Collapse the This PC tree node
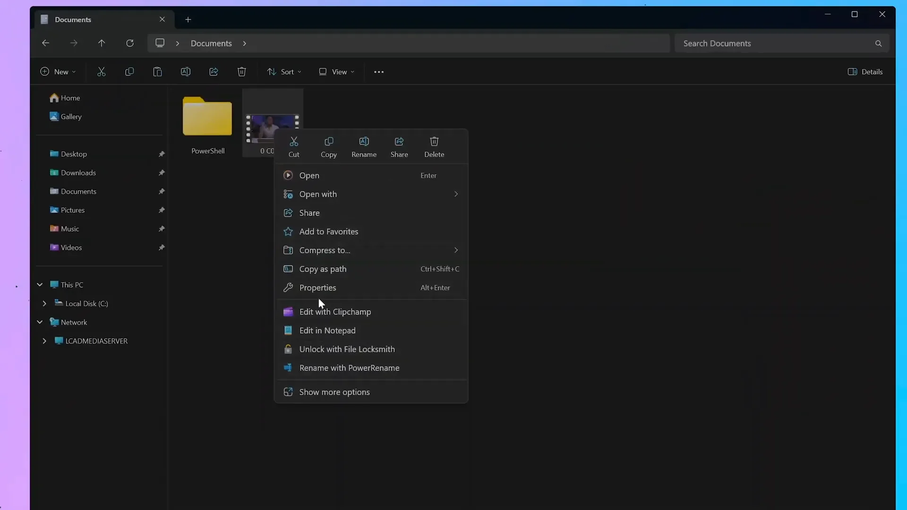 pyautogui.click(x=40, y=285)
